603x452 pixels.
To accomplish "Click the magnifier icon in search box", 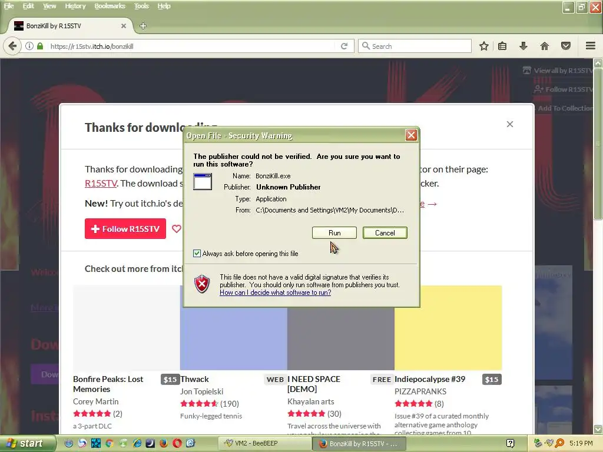I will [x=366, y=46].
